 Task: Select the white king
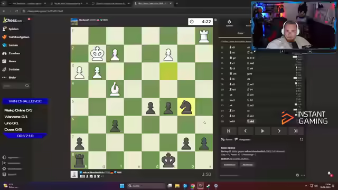pyautogui.click(x=97, y=54)
